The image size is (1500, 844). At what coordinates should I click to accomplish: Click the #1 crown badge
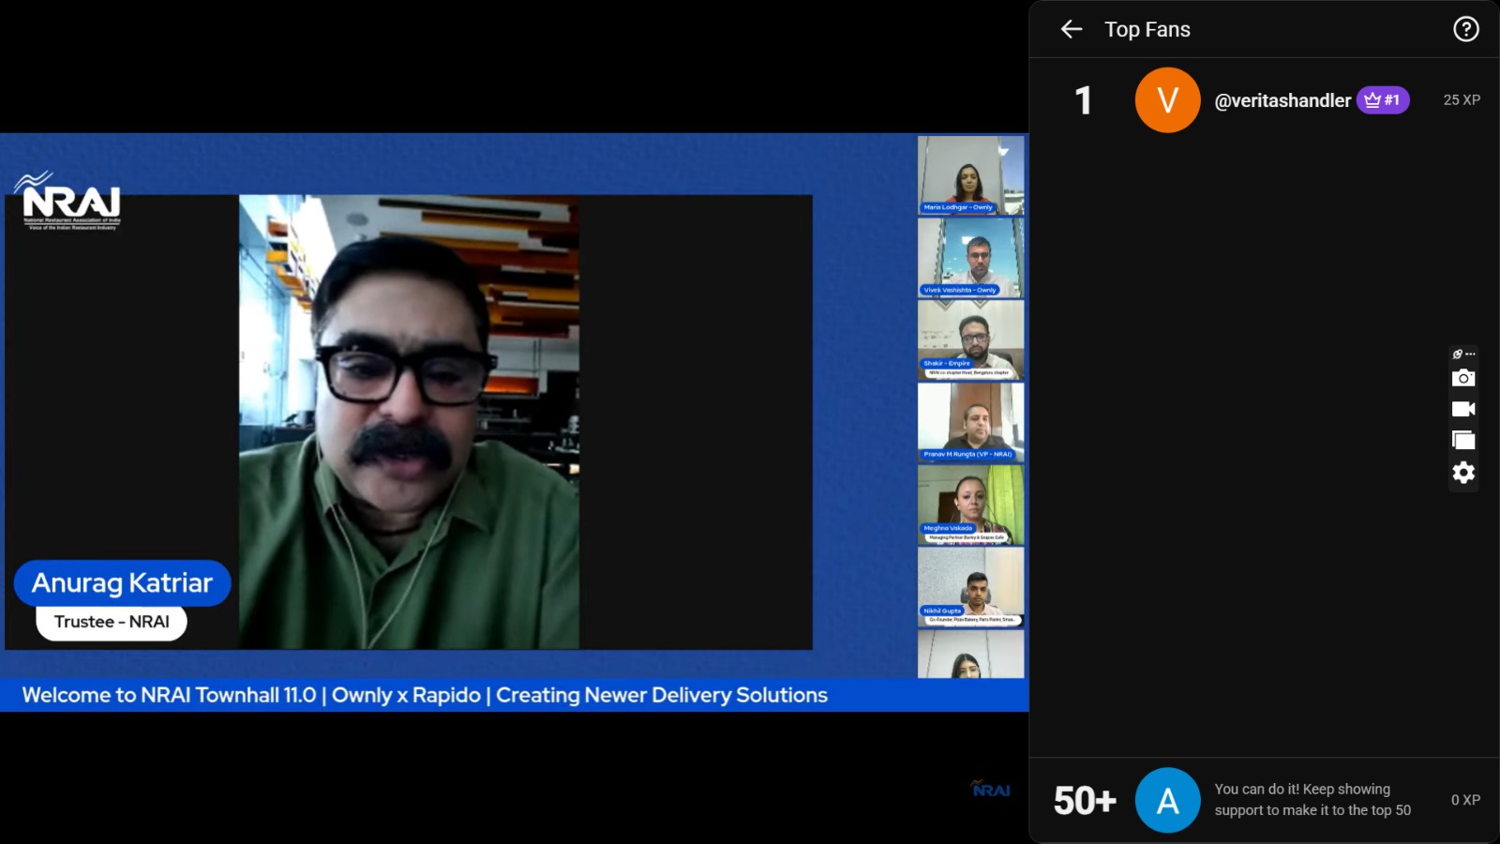[1382, 100]
